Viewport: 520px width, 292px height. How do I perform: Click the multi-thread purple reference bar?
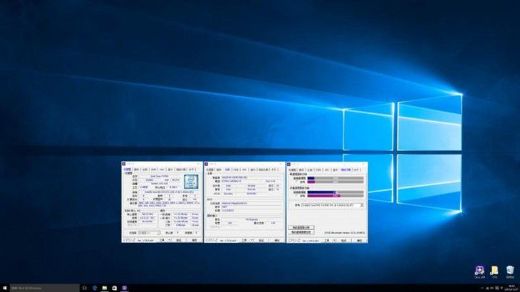click(324, 196)
